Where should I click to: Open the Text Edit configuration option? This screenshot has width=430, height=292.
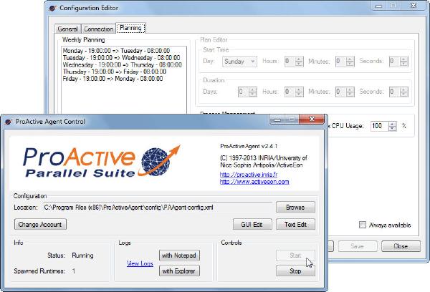click(x=295, y=224)
